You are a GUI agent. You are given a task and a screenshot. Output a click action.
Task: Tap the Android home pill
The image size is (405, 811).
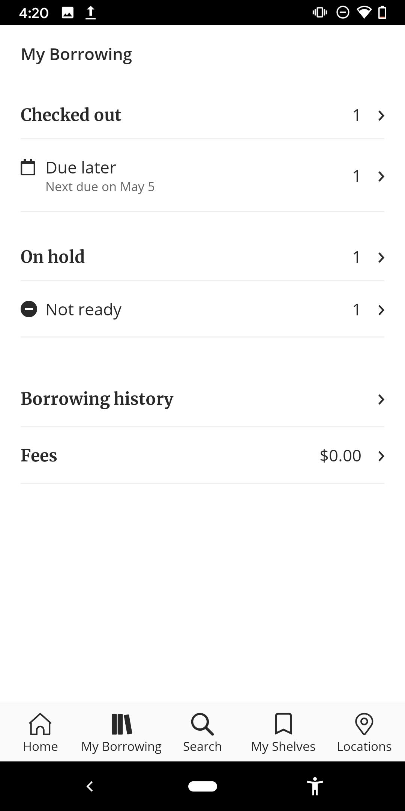coord(202,786)
